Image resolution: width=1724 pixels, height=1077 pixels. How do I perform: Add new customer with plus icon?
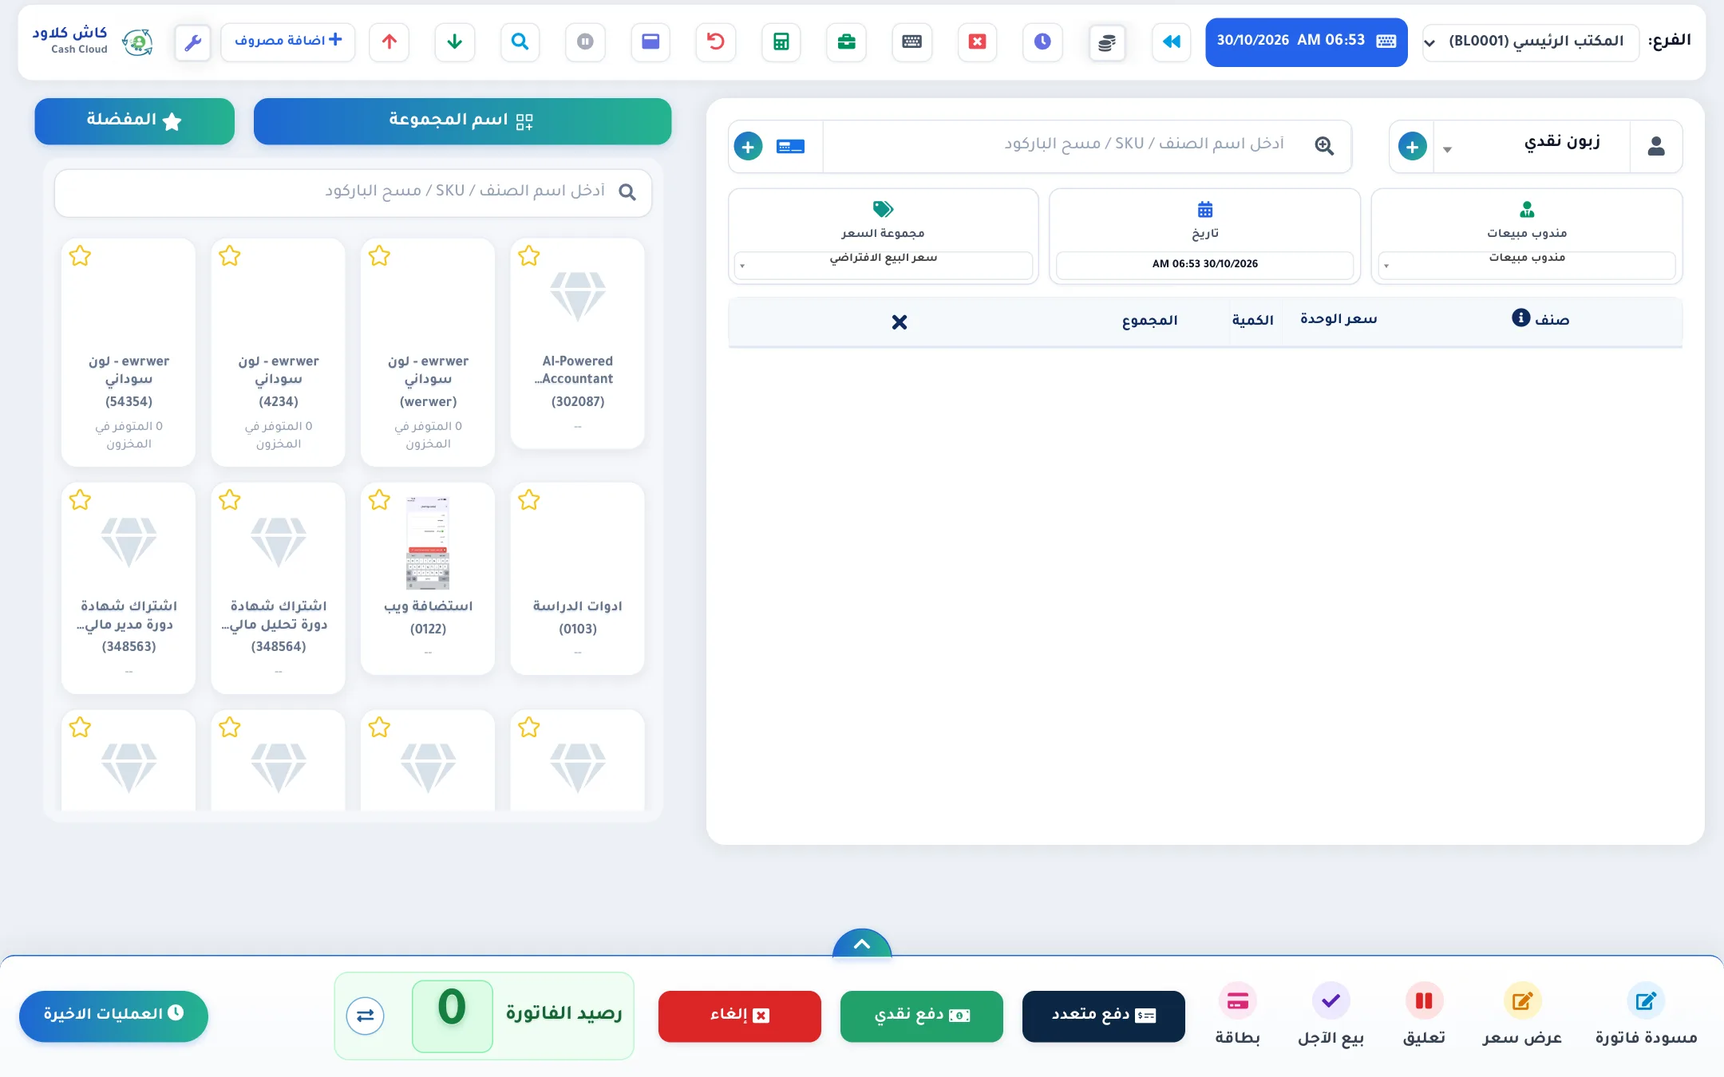tap(1412, 147)
